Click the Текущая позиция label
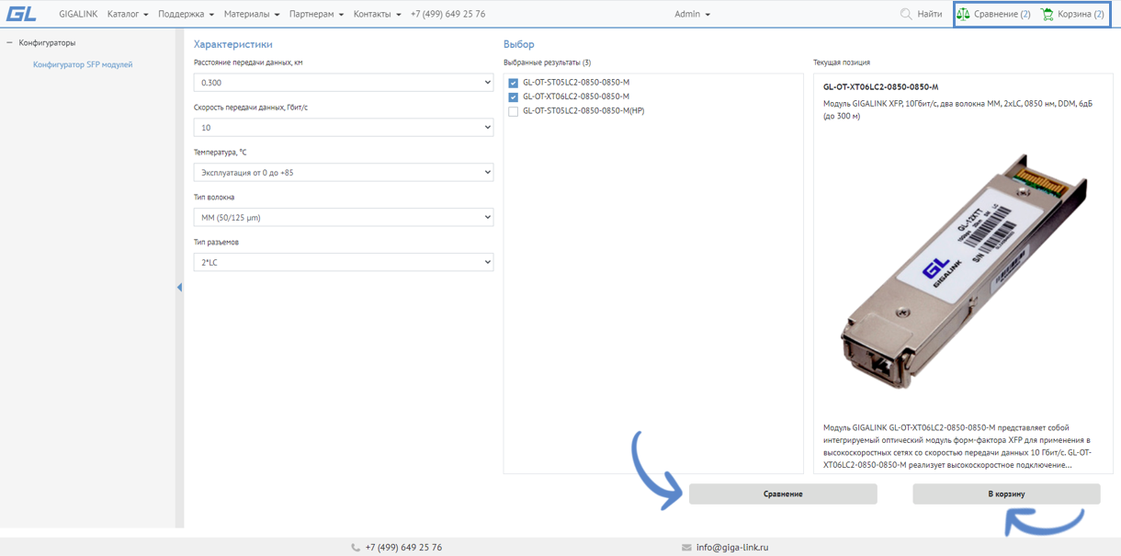This screenshot has height=556, width=1121. coord(842,62)
